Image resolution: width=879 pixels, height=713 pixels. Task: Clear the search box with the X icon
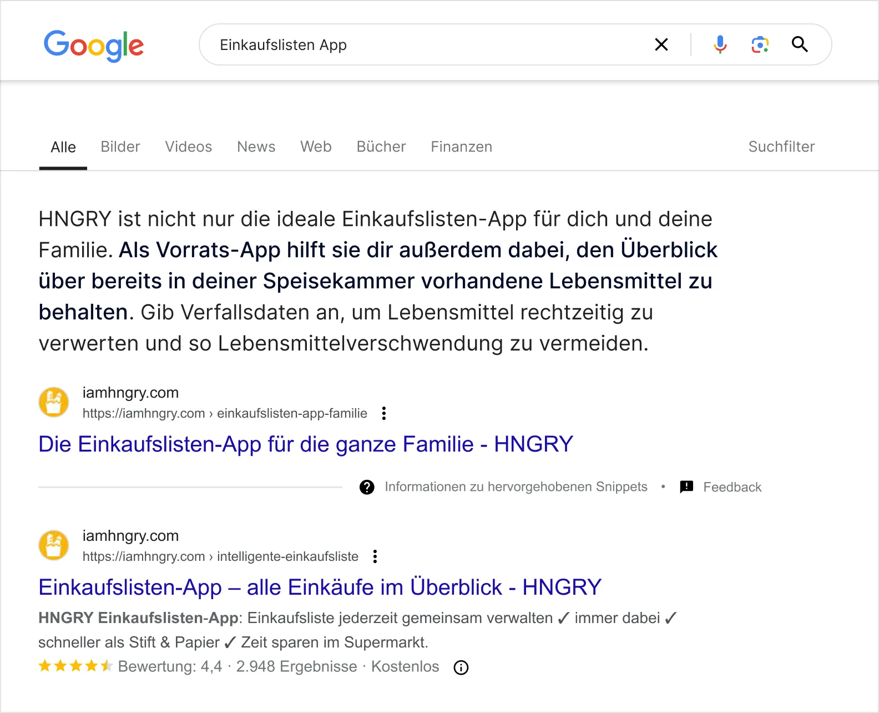pyautogui.click(x=661, y=44)
